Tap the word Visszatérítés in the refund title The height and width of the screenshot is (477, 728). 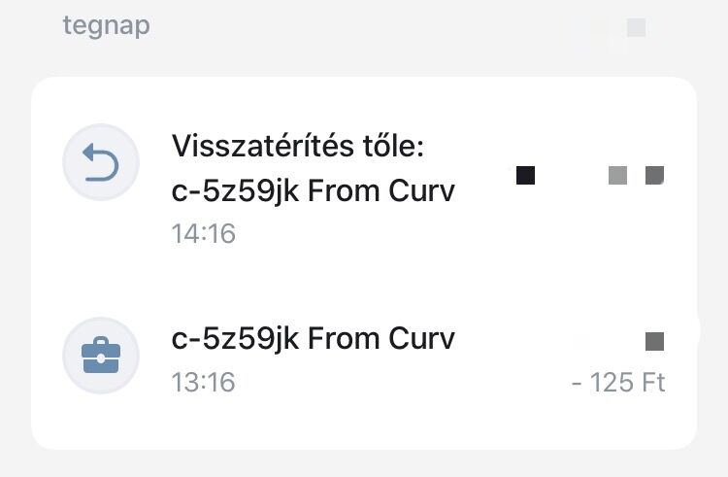pyautogui.click(x=263, y=146)
